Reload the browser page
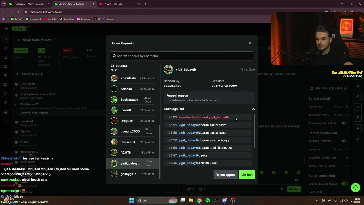The image size is (364, 205). coord(18,12)
